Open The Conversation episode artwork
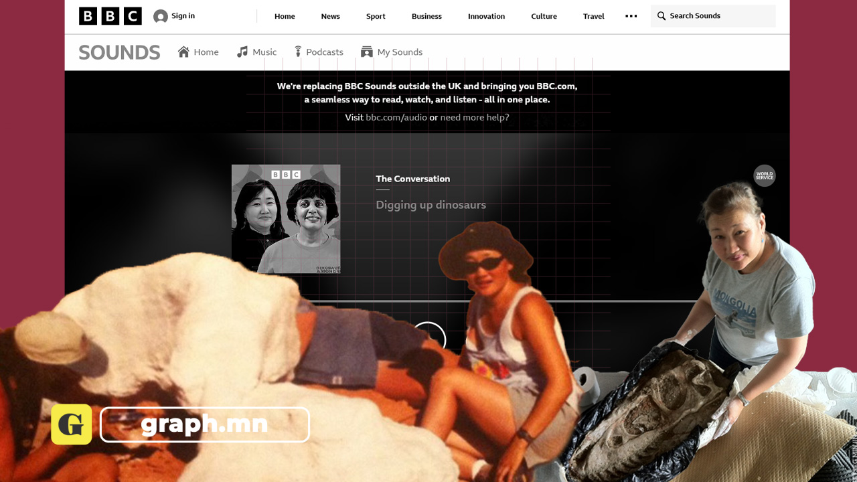This screenshot has width=857, height=482. pos(286,219)
